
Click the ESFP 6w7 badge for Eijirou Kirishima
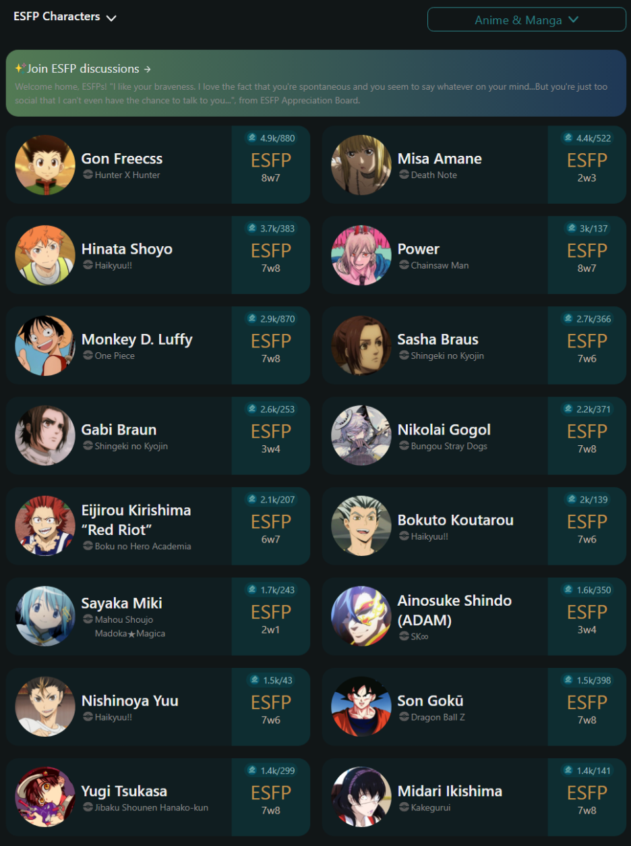[271, 526]
